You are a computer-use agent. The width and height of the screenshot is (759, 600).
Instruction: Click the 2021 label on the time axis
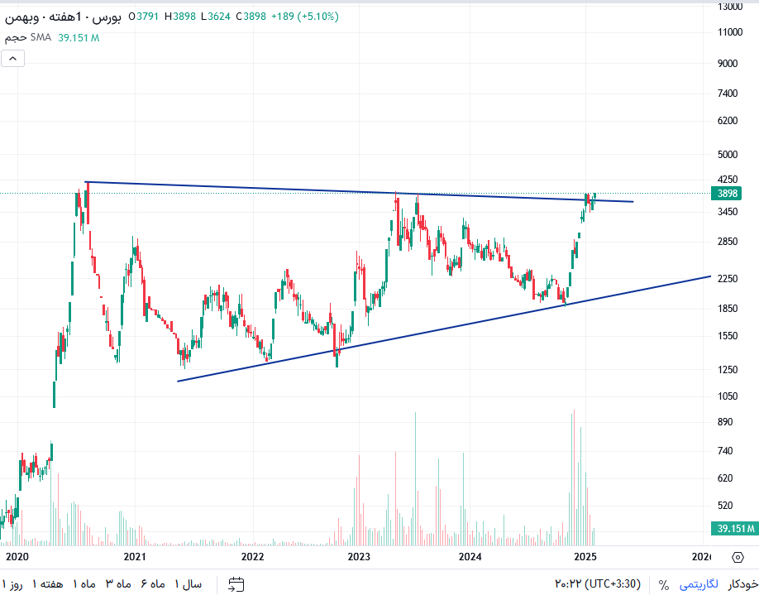point(135,556)
